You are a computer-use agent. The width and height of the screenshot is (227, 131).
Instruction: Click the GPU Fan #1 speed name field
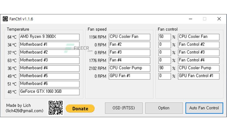[130, 76]
